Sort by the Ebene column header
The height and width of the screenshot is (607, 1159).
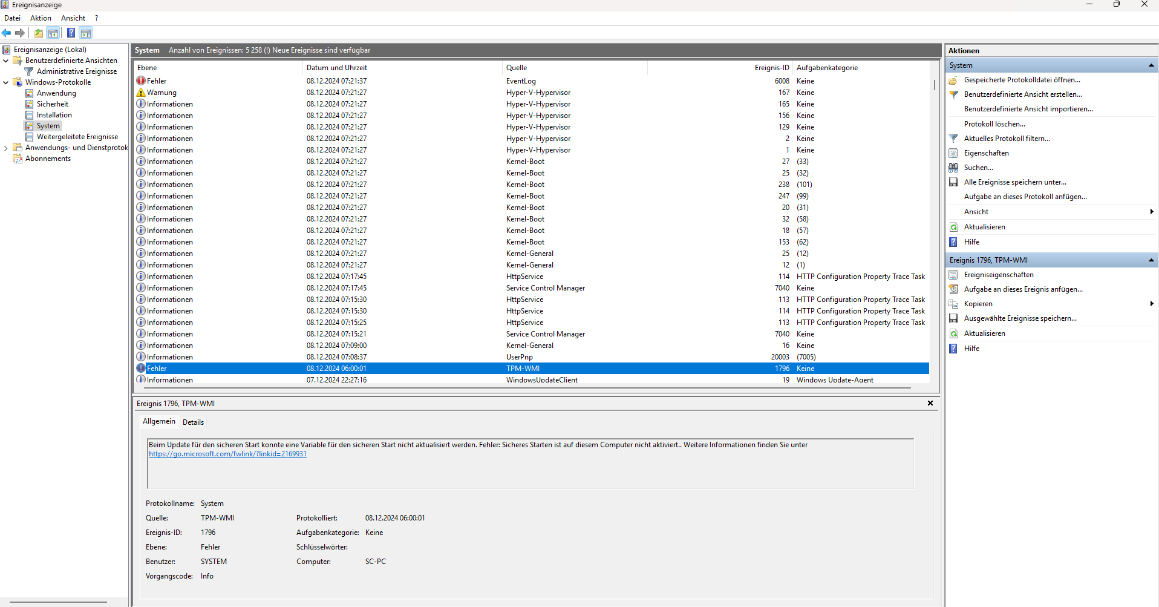[x=218, y=68]
